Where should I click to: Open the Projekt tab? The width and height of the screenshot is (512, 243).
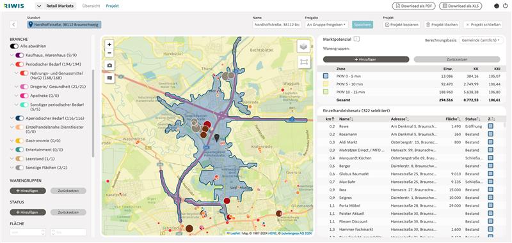[113, 6]
